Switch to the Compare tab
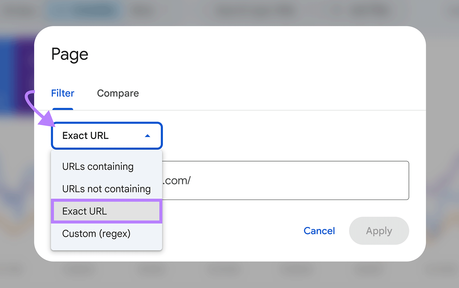Image resolution: width=459 pixels, height=288 pixels. click(x=118, y=93)
